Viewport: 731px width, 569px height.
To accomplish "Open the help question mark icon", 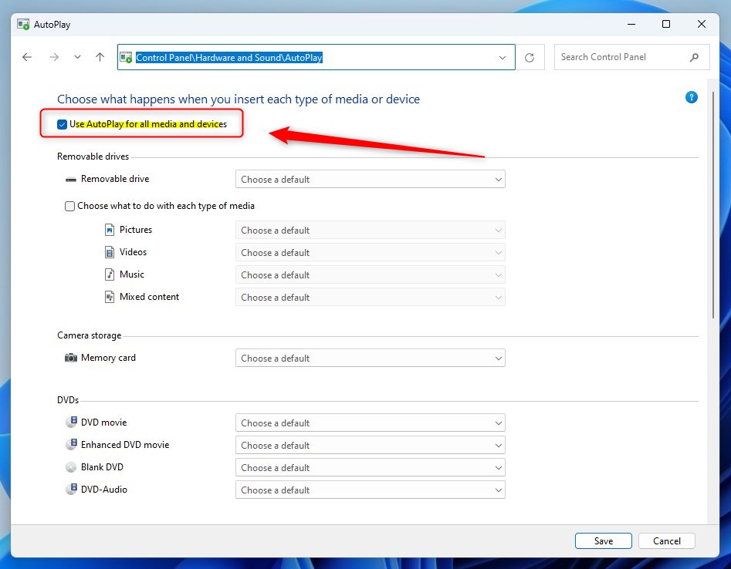I will coord(692,97).
